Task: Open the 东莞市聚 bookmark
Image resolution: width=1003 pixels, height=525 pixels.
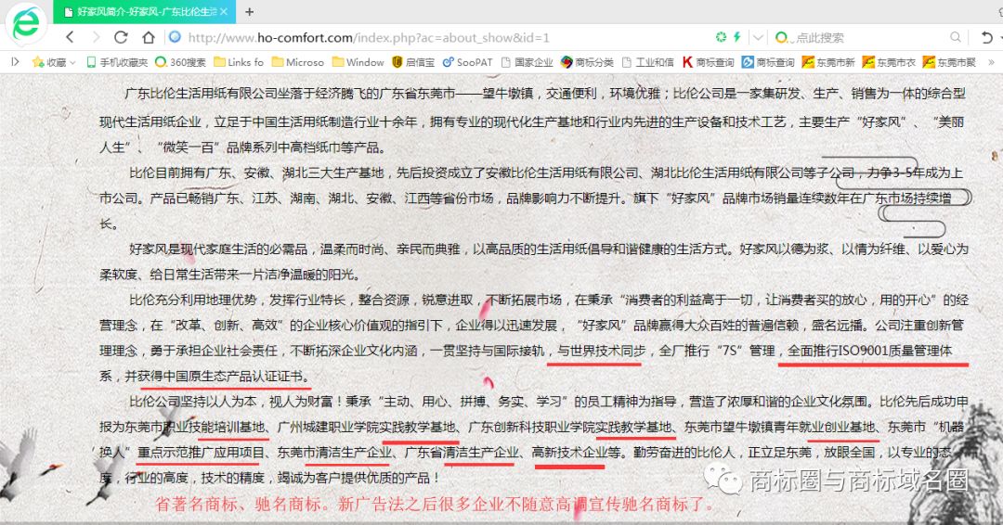Action: [x=949, y=62]
